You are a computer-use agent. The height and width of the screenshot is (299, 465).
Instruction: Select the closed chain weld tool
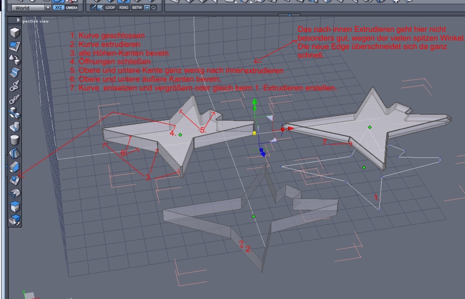tap(15, 86)
